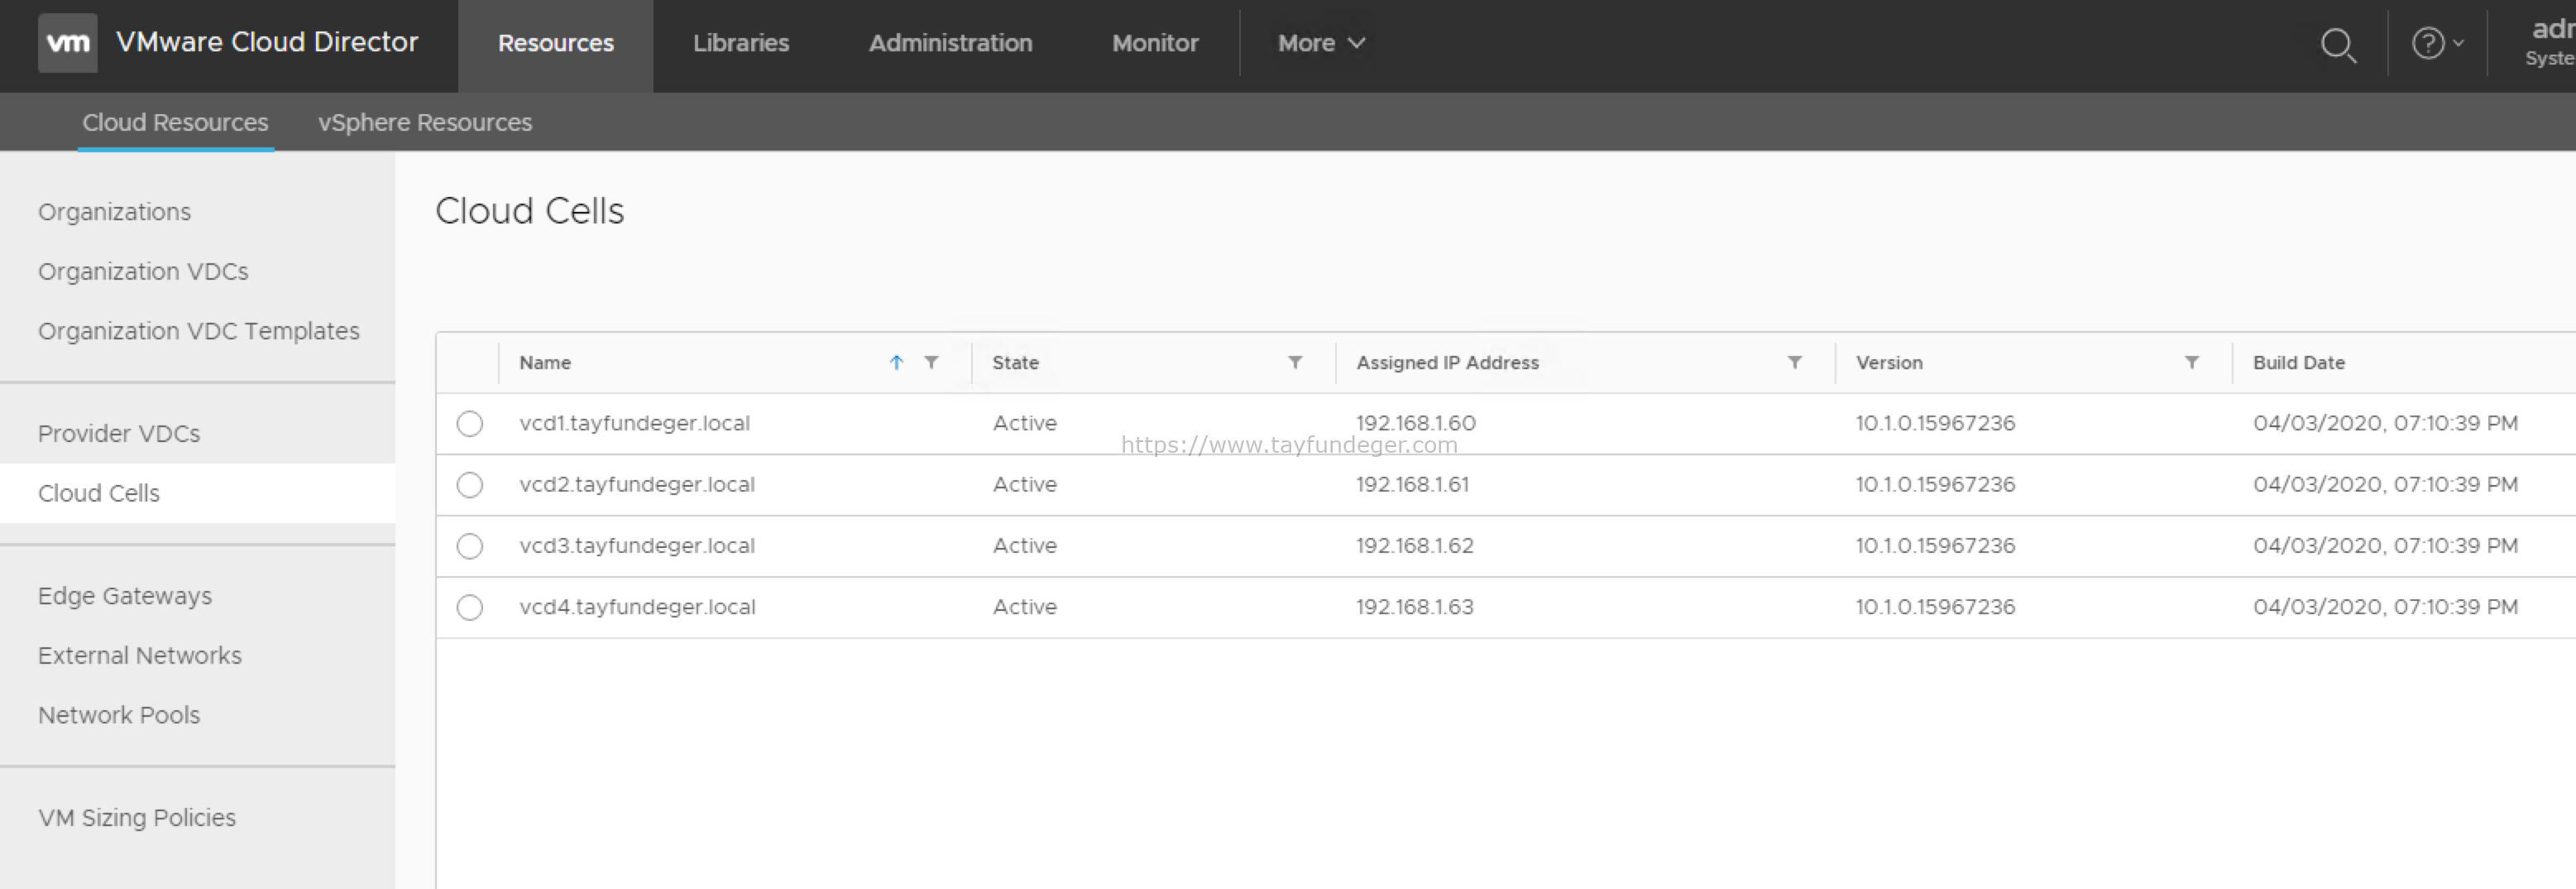Click IP address 192.168.1.60
Screen dimensions: 2576x889
click(1415, 424)
